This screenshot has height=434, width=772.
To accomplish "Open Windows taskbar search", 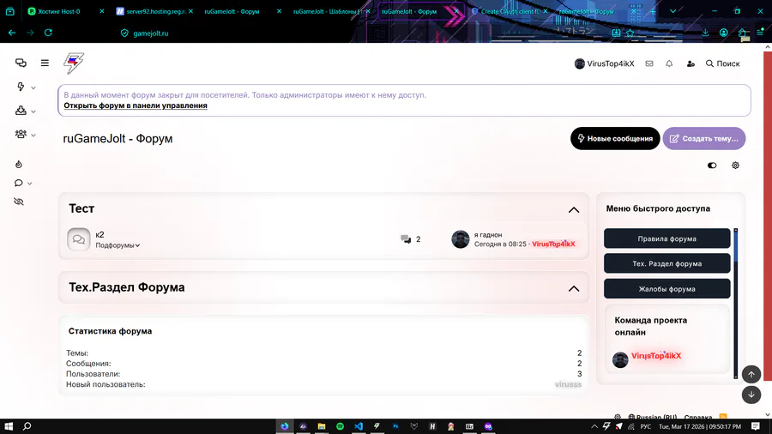I will point(27,426).
